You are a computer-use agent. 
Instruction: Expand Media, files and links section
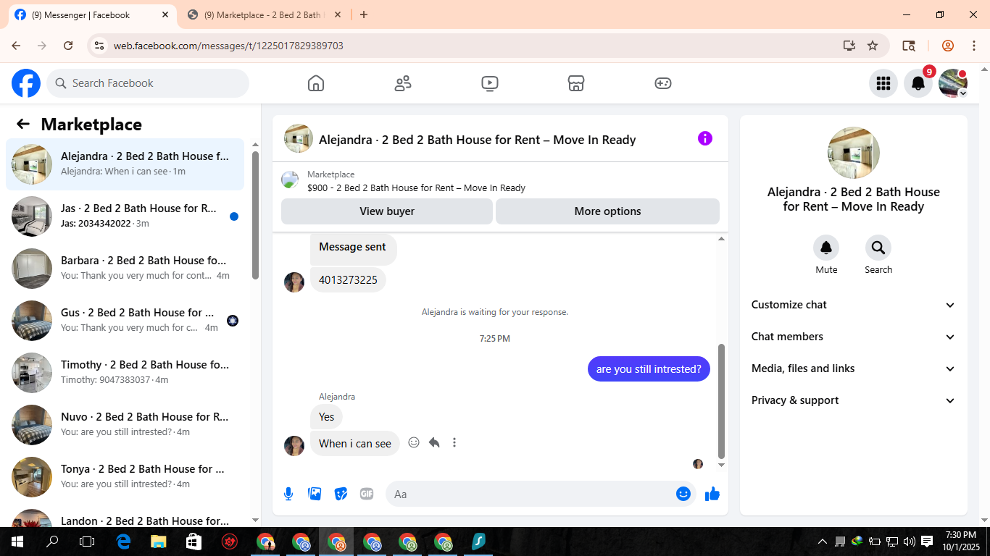point(854,368)
